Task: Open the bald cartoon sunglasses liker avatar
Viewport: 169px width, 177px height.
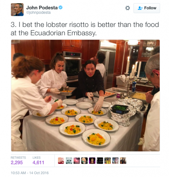Action: coord(84,161)
